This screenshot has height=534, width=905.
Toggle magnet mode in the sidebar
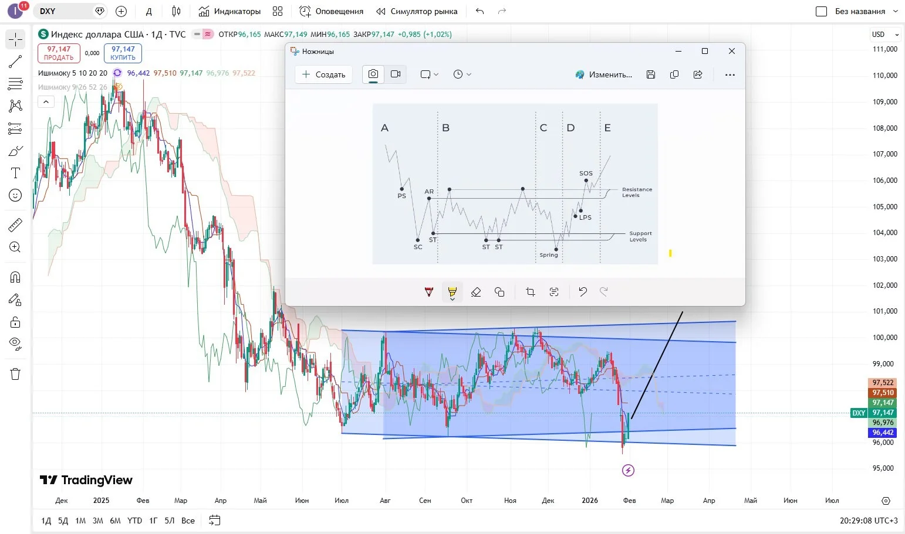point(15,277)
